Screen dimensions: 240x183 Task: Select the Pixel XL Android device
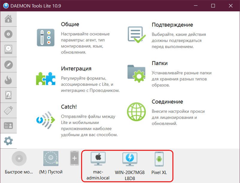159,159
